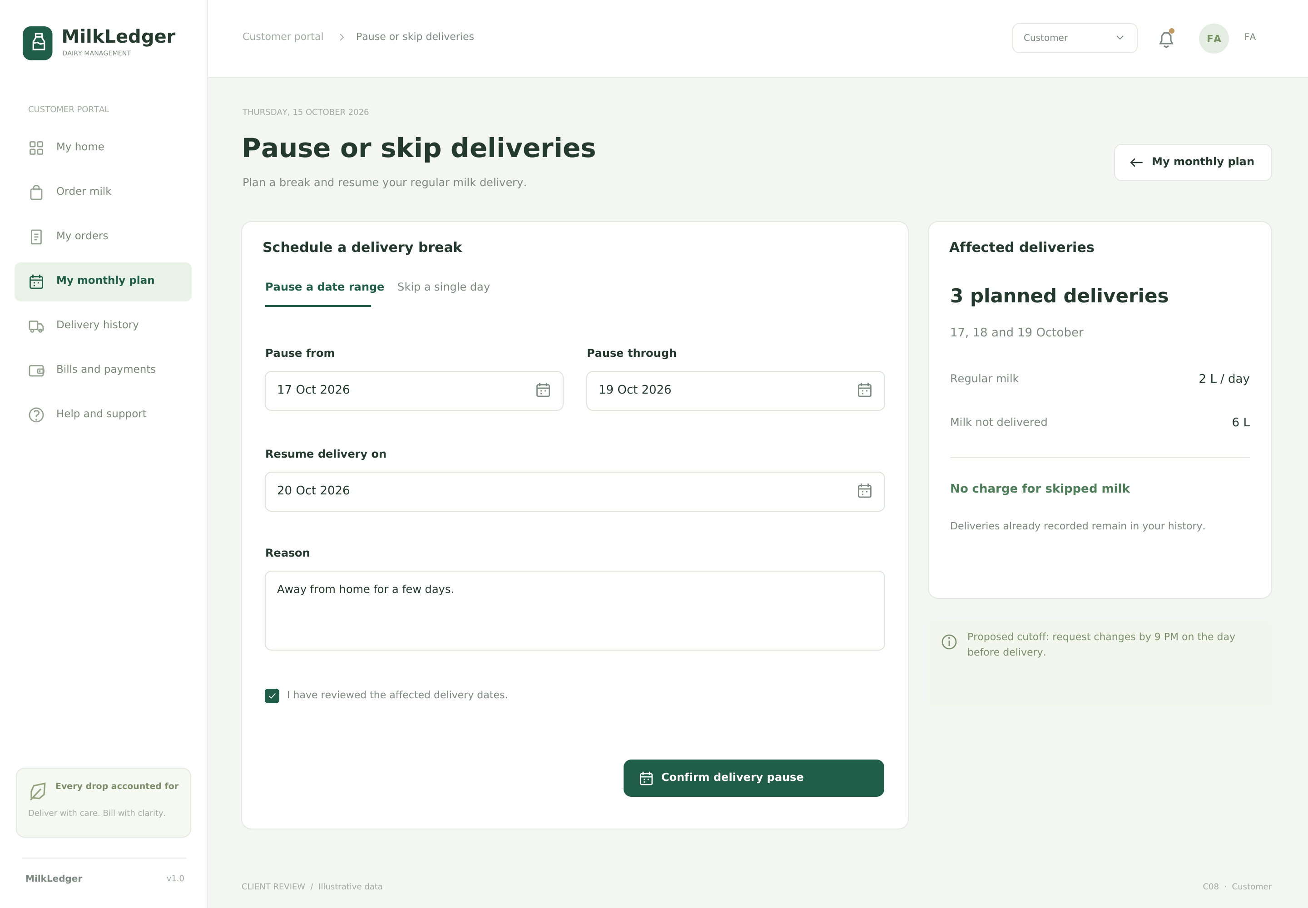Click the Order milk bag icon
1308x908 pixels.
coord(36,192)
